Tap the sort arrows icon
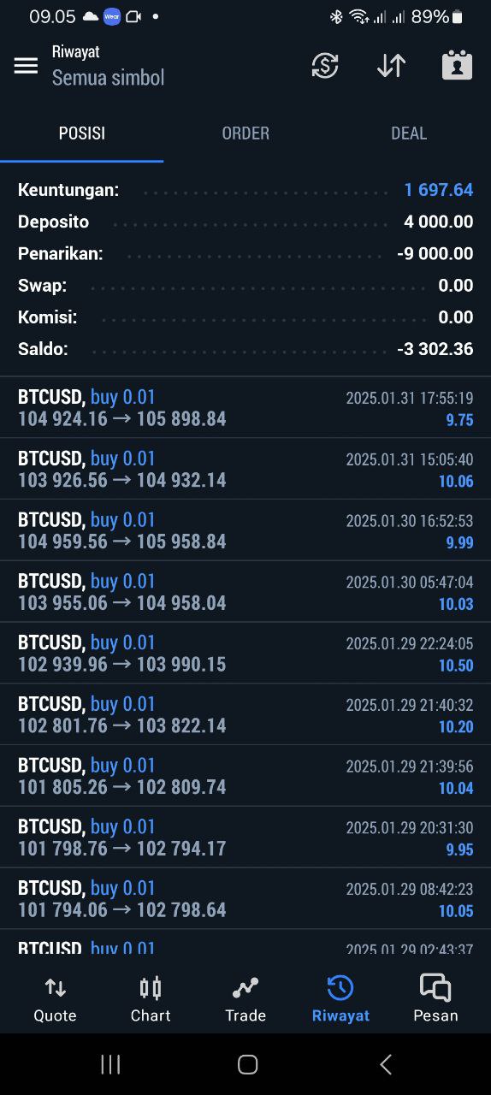This screenshot has width=491, height=1095. click(391, 66)
